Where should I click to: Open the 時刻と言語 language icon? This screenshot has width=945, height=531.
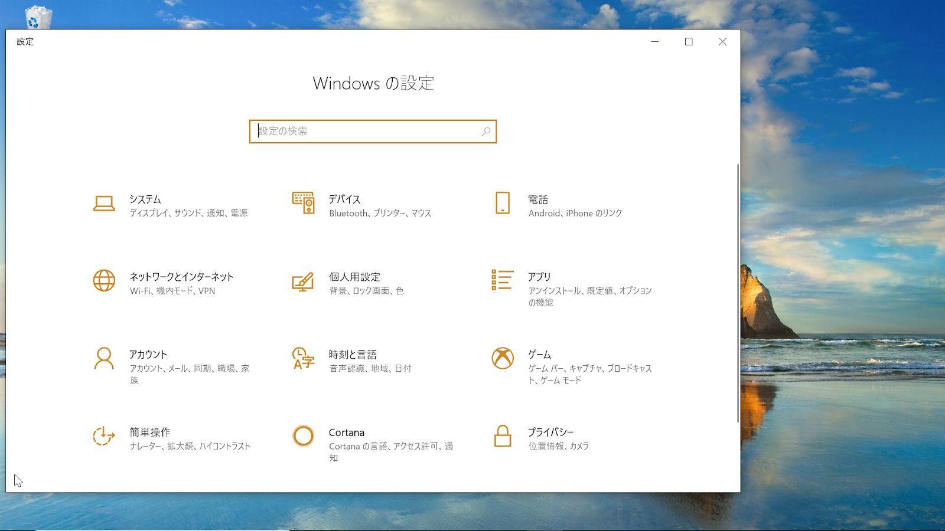point(303,358)
